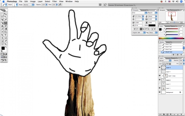This screenshot has height=116, width=185.
Task: Select the Crop tool
Action: pos(2,20)
